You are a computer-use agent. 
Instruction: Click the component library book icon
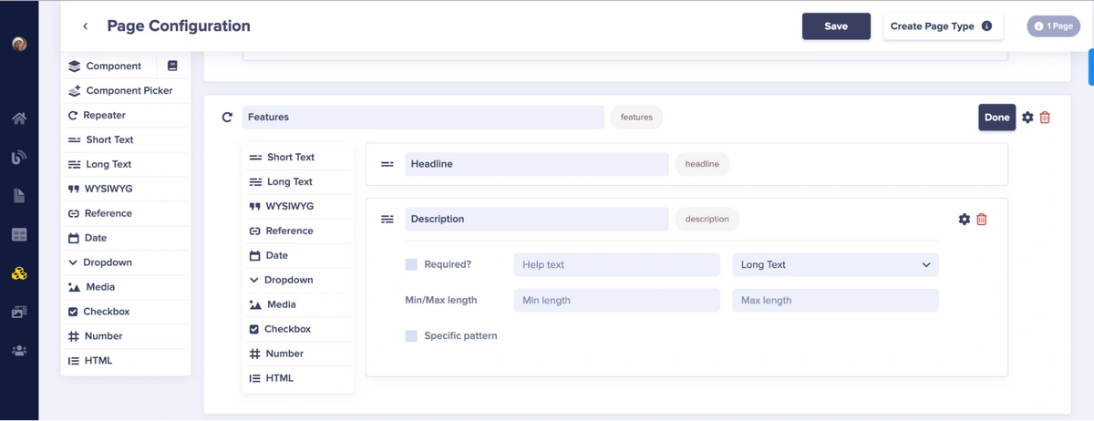(172, 66)
